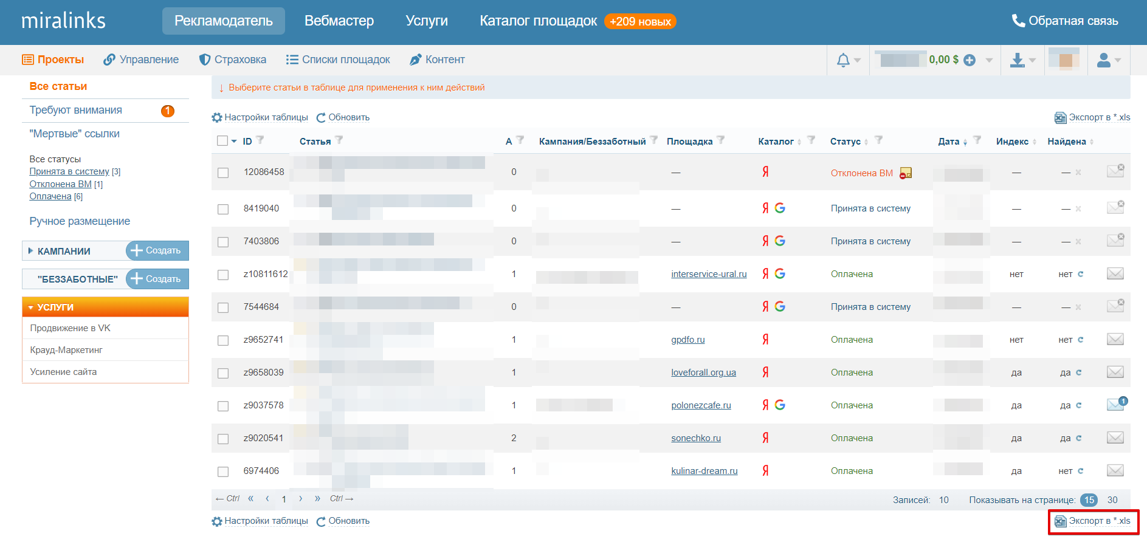Check the box for row z9652741

(223, 341)
